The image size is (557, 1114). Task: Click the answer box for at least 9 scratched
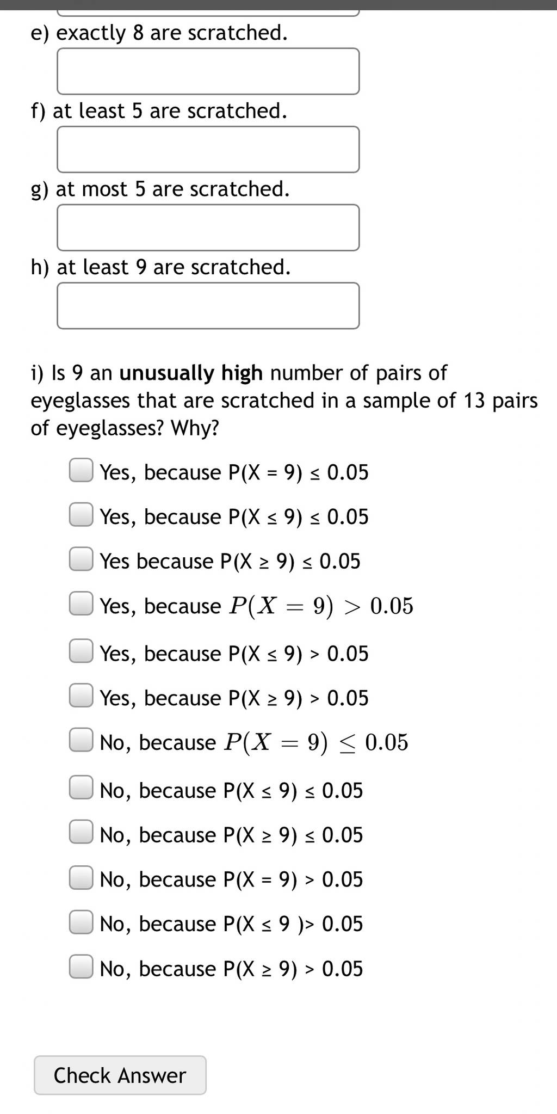pyautogui.click(x=208, y=306)
